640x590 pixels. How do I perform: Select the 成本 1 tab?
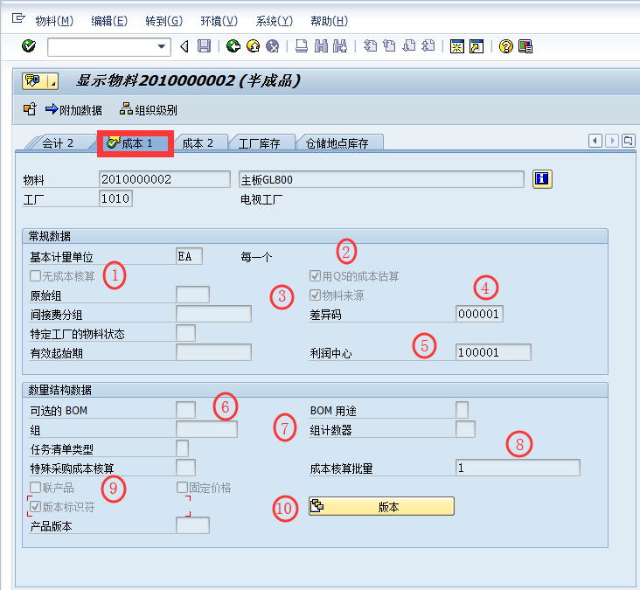coord(136,143)
